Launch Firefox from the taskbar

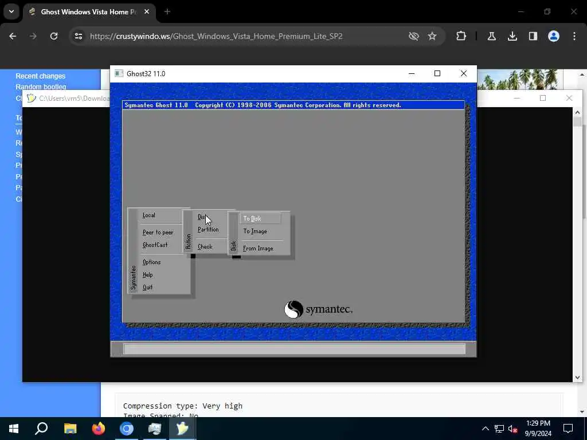(x=99, y=429)
